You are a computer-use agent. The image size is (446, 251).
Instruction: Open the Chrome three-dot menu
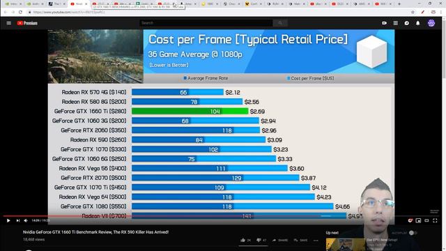click(441, 13)
